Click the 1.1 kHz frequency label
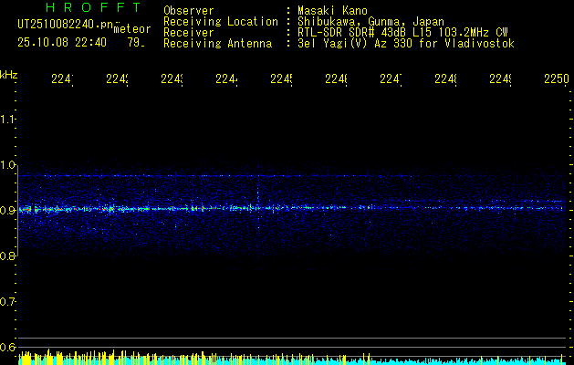This screenshot has height=365, width=574. (8, 120)
